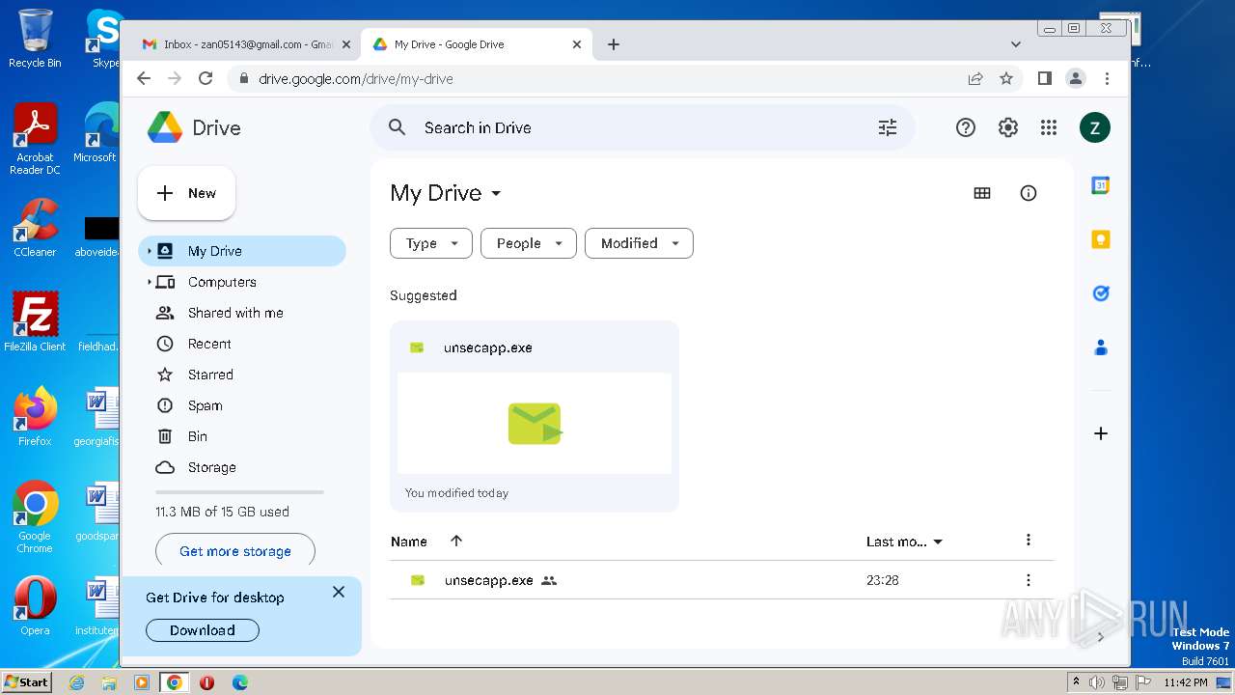The image size is (1235, 695).
Task: Click Download Drive for desktop
Action: 203,630
